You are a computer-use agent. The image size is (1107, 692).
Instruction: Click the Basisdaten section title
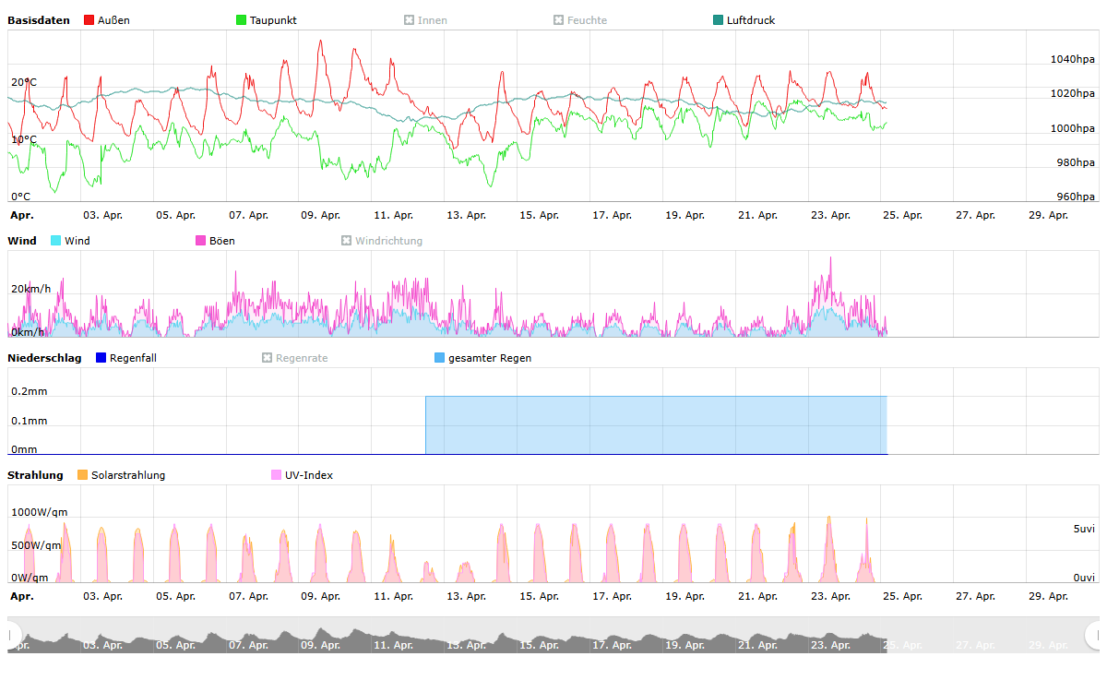[39, 20]
